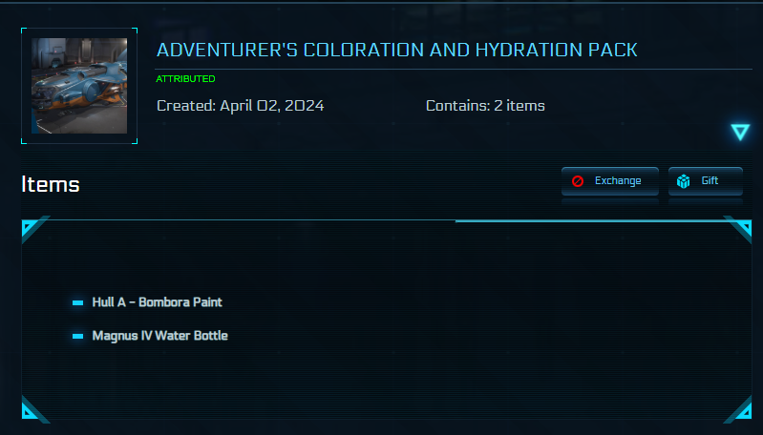Click the bullet marker beside Magnus IV
The height and width of the screenshot is (435, 763).
pos(78,336)
